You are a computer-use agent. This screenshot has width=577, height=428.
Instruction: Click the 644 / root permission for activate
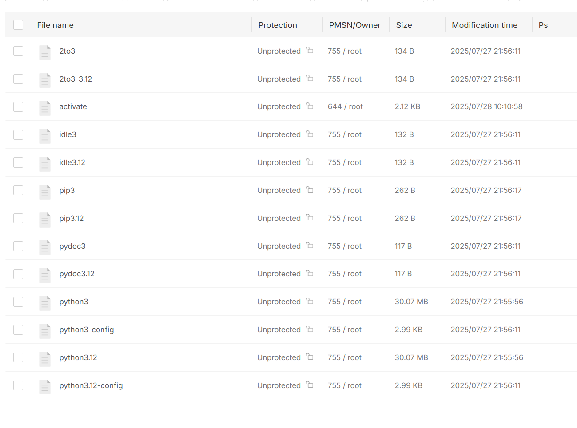(x=345, y=106)
